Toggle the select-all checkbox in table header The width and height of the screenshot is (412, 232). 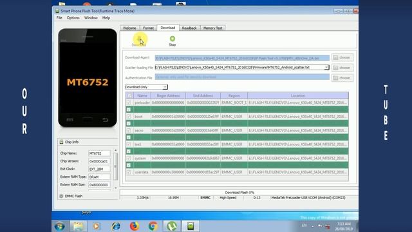click(x=129, y=96)
